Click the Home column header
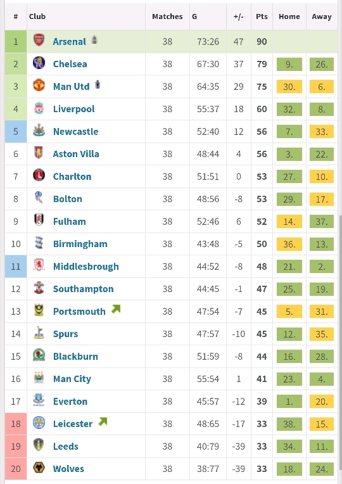The image size is (342, 484). (289, 16)
